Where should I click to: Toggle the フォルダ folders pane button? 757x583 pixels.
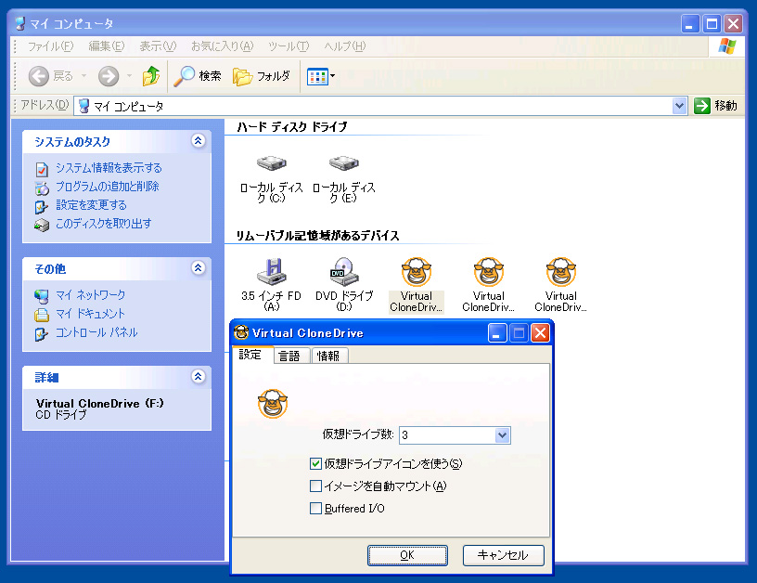[262, 76]
